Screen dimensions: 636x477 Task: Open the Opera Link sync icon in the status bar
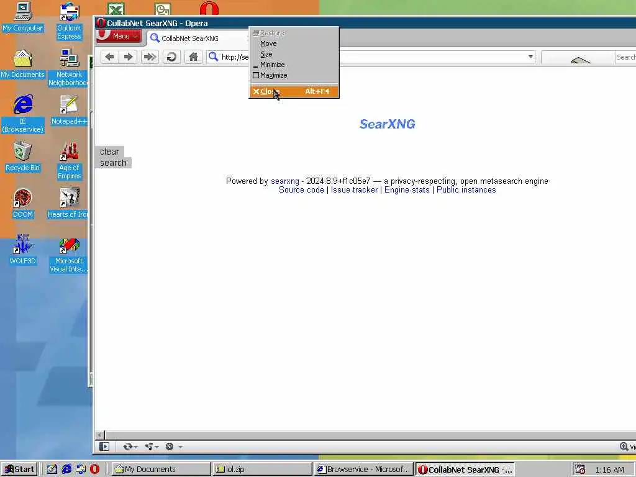128,447
